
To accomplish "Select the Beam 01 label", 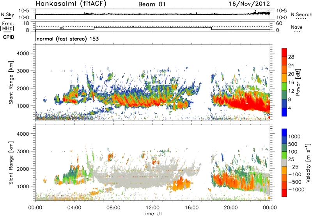I will coord(152,4).
